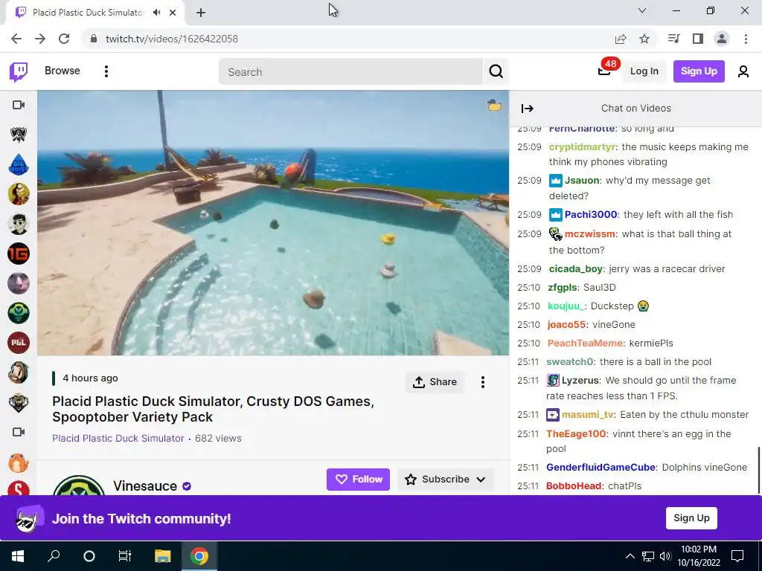Open the League of Legends channel in sidebar

[19, 135]
